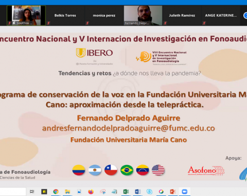
Task: Select the Belkis Torres participant tile
Action: click(x=65, y=15)
